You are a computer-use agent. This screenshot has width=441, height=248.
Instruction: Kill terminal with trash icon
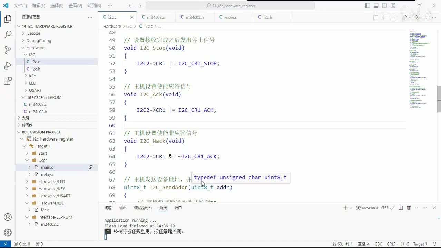click(x=409, y=208)
